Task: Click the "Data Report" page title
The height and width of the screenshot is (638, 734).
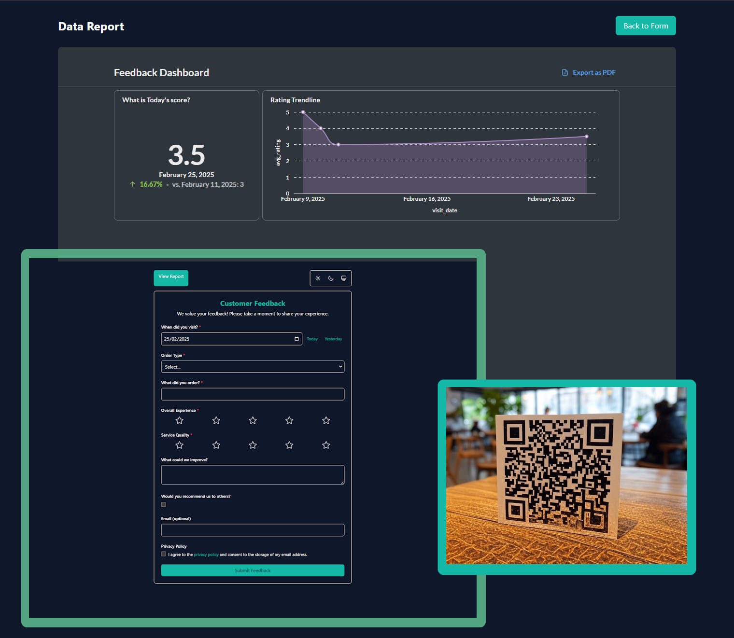Action: 91,27
